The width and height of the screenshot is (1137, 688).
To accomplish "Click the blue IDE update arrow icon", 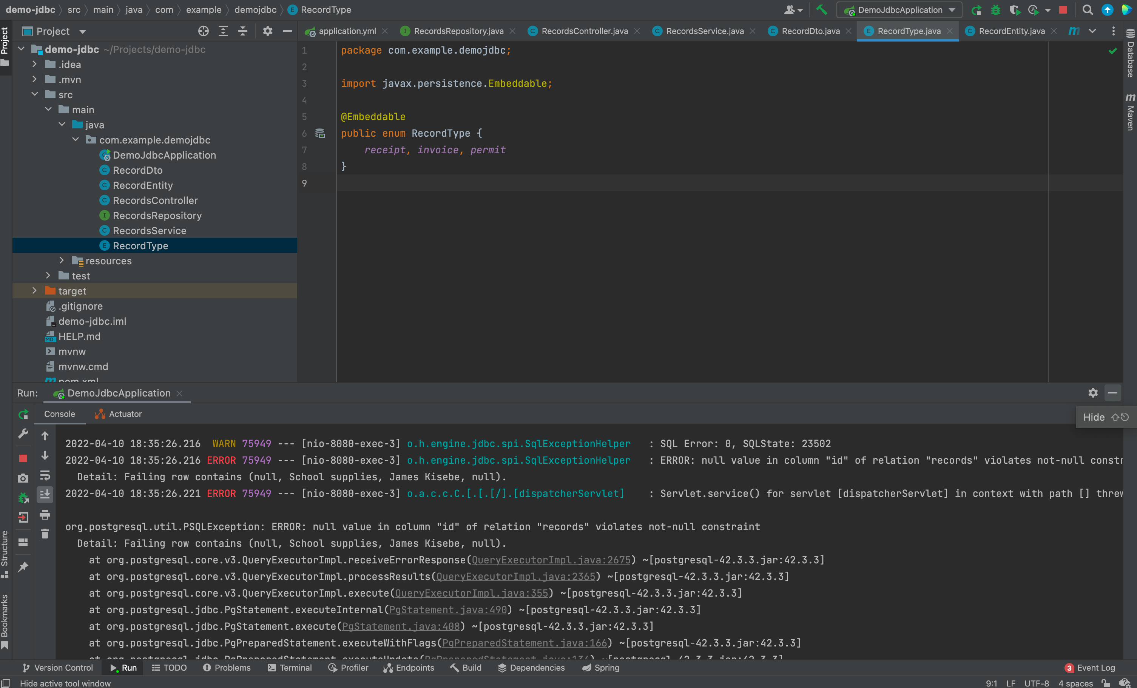I will pos(1107,10).
